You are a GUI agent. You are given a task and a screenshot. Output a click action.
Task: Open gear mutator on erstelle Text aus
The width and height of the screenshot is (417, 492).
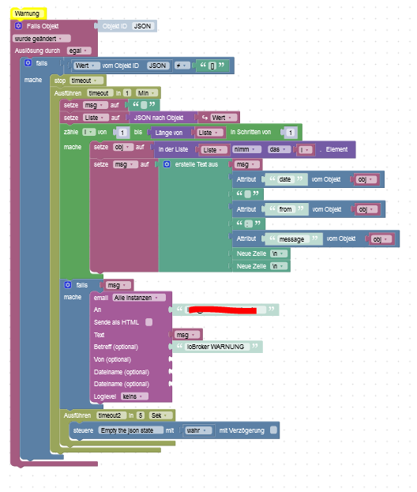(x=167, y=164)
